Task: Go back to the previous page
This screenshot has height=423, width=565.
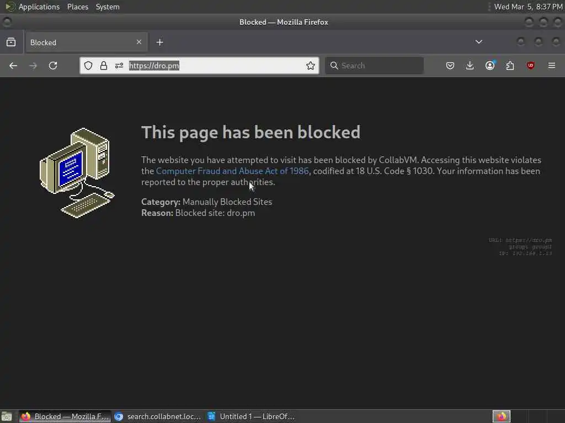Action: click(x=13, y=66)
